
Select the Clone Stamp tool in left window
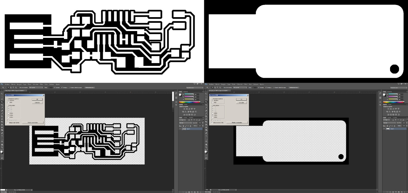pos(2,116)
